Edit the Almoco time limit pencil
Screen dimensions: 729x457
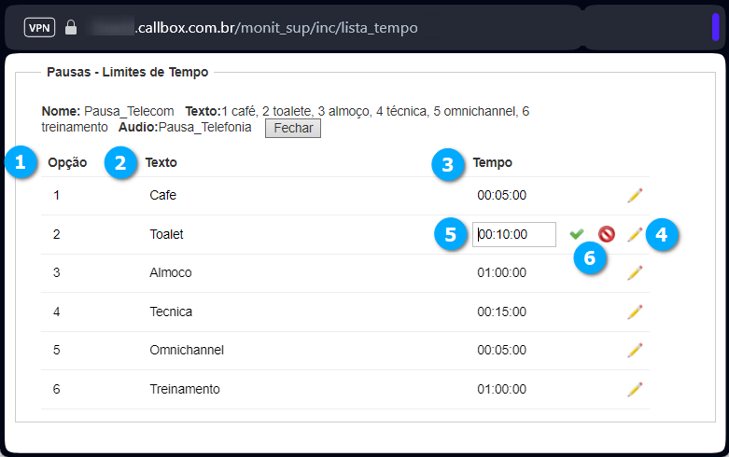pos(635,272)
